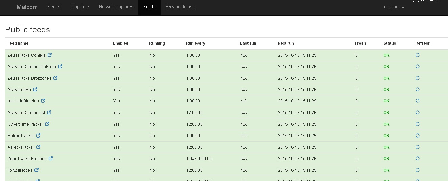
Task: Open Browse dataset in navbar
Action: pyautogui.click(x=181, y=7)
